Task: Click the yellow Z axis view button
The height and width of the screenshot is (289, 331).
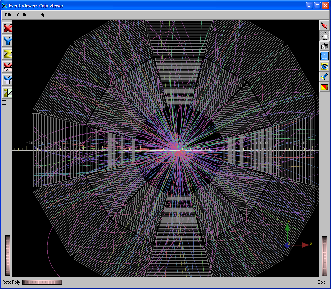Action: (x=7, y=54)
